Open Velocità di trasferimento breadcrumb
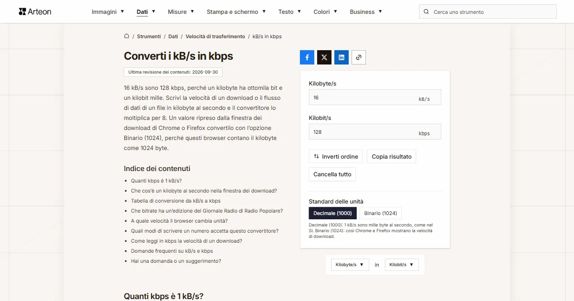Screen dimensions: 574x301 [215, 36]
